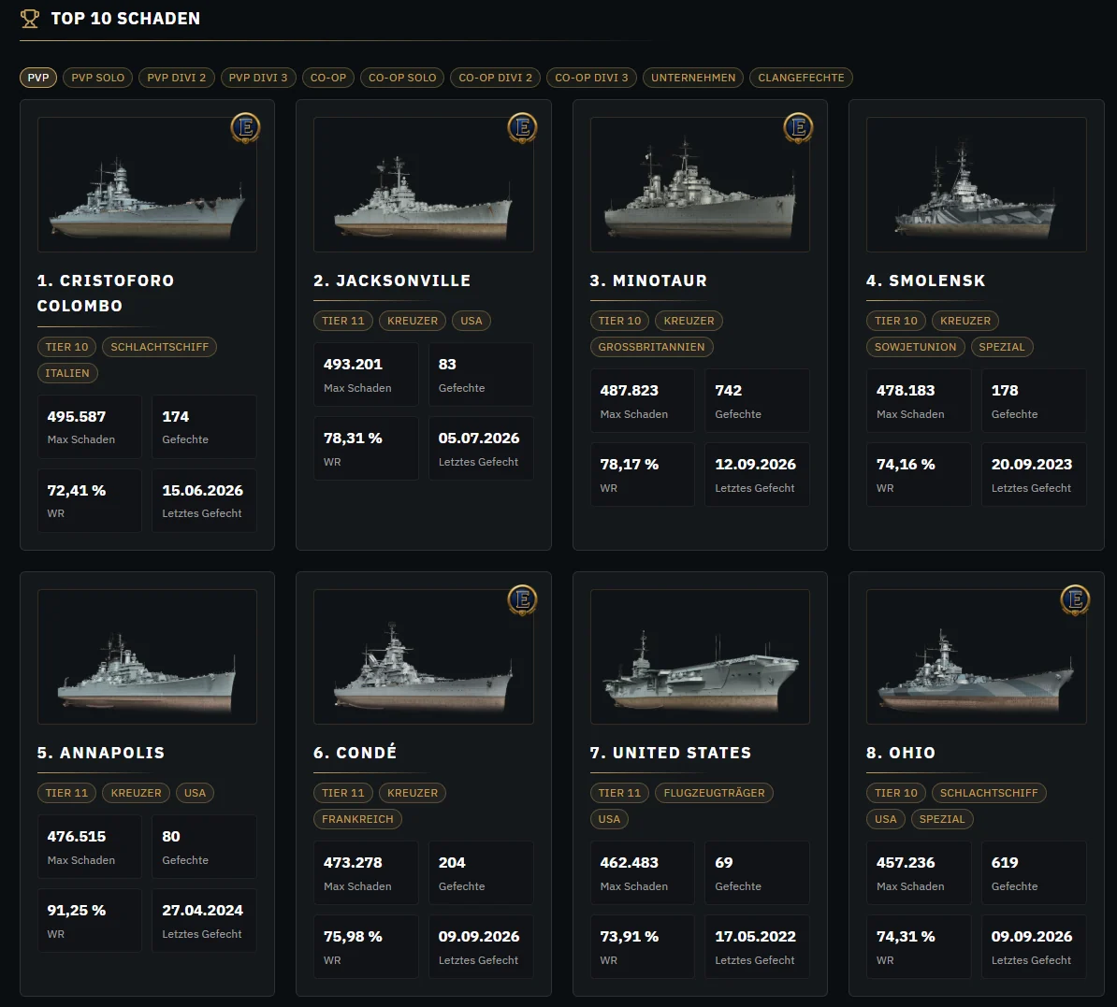Click the 619 Gefechte value

(1005, 863)
